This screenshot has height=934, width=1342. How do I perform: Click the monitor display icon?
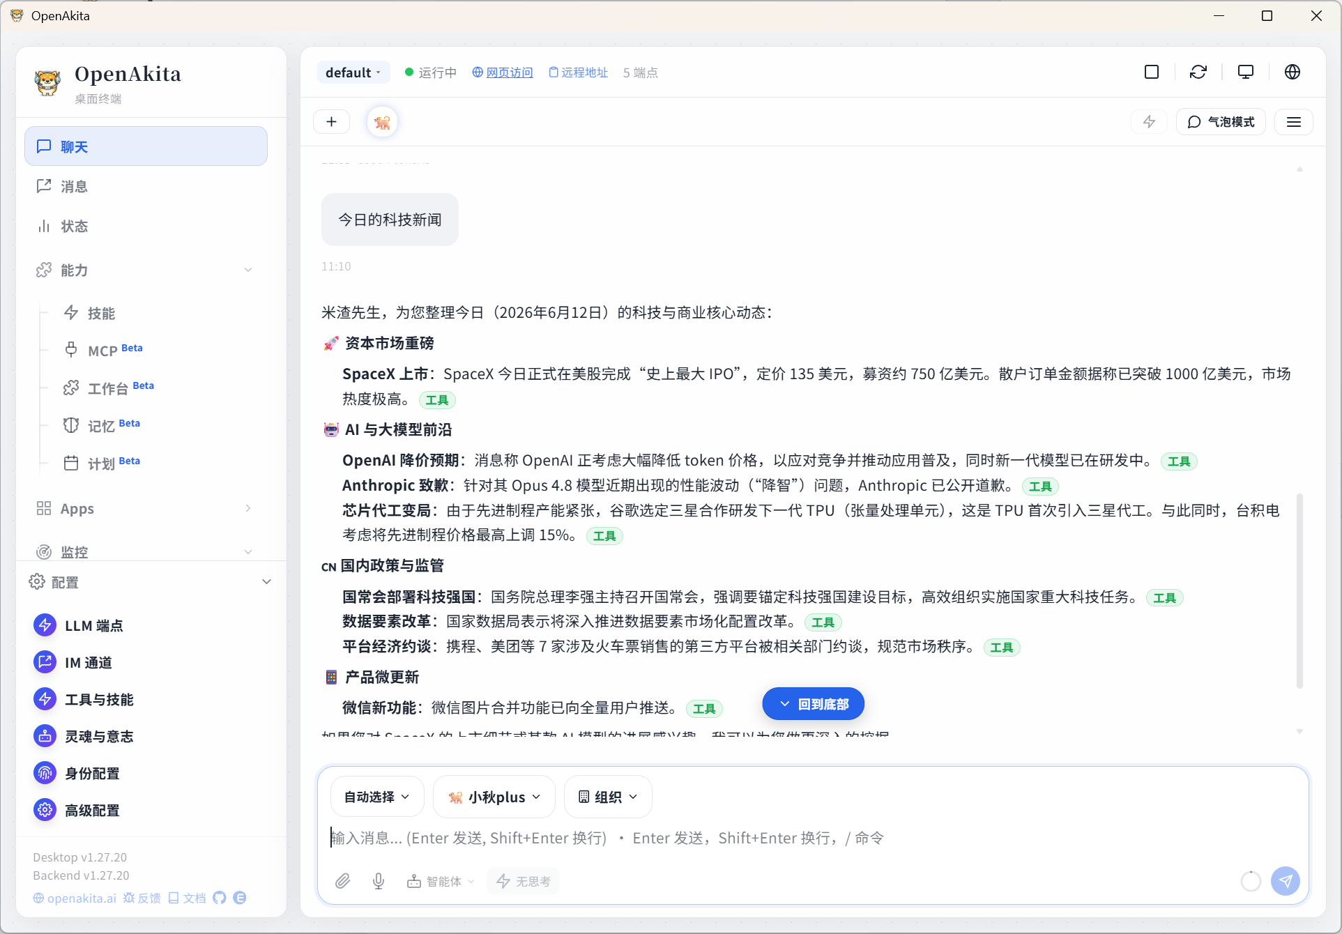click(x=1246, y=72)
